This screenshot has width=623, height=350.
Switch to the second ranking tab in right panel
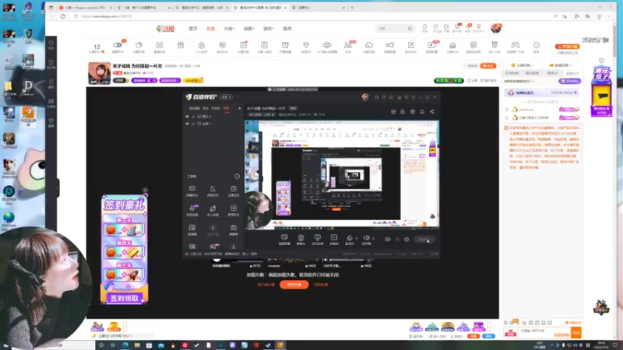point(532,73)
